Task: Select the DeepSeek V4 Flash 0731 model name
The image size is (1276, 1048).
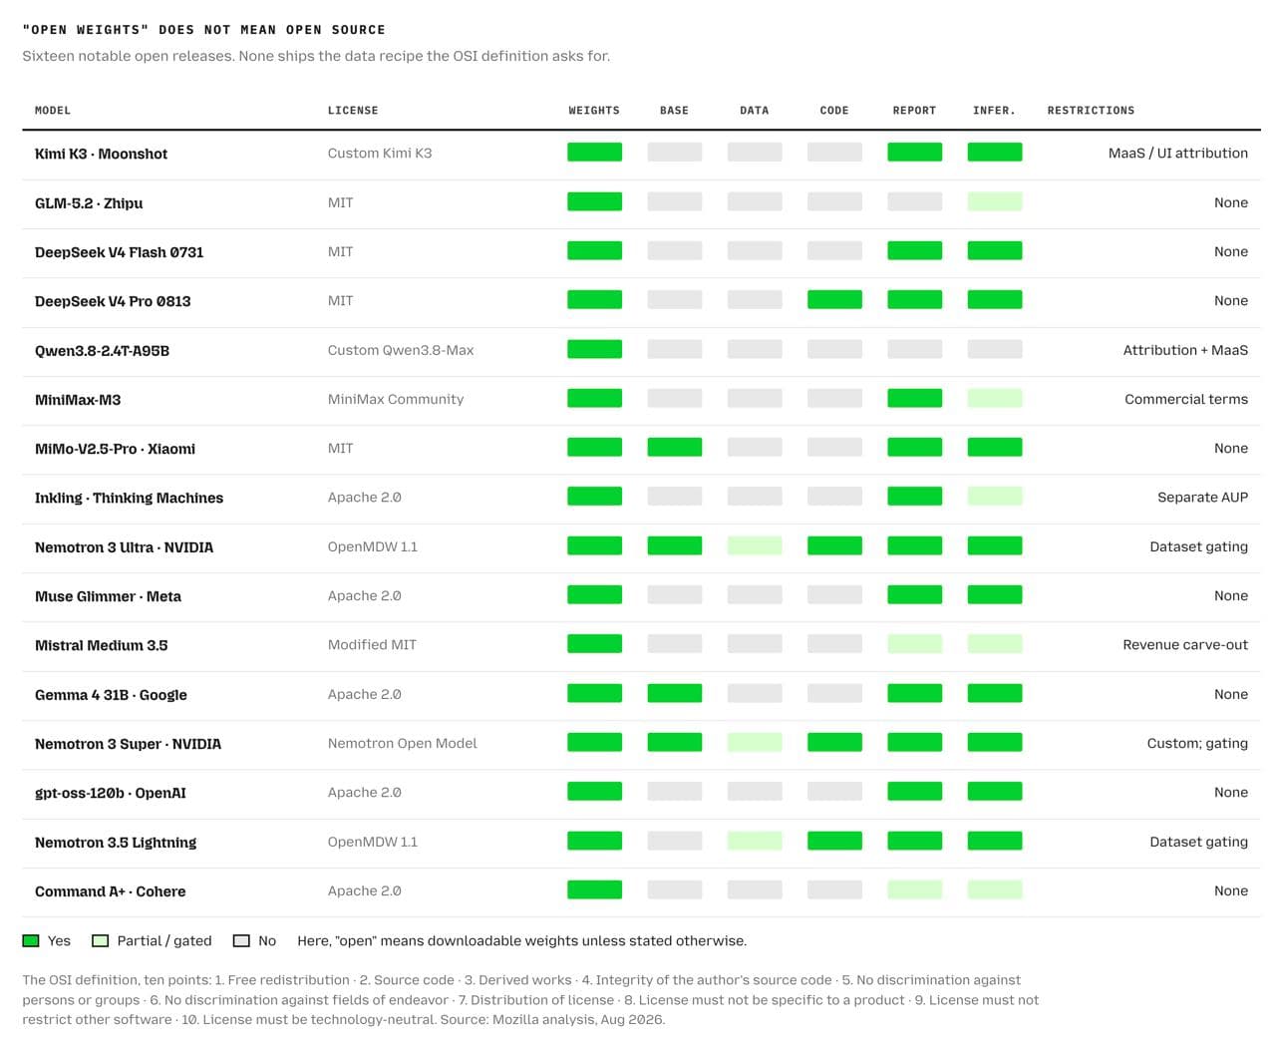Action: click(119, 252)
